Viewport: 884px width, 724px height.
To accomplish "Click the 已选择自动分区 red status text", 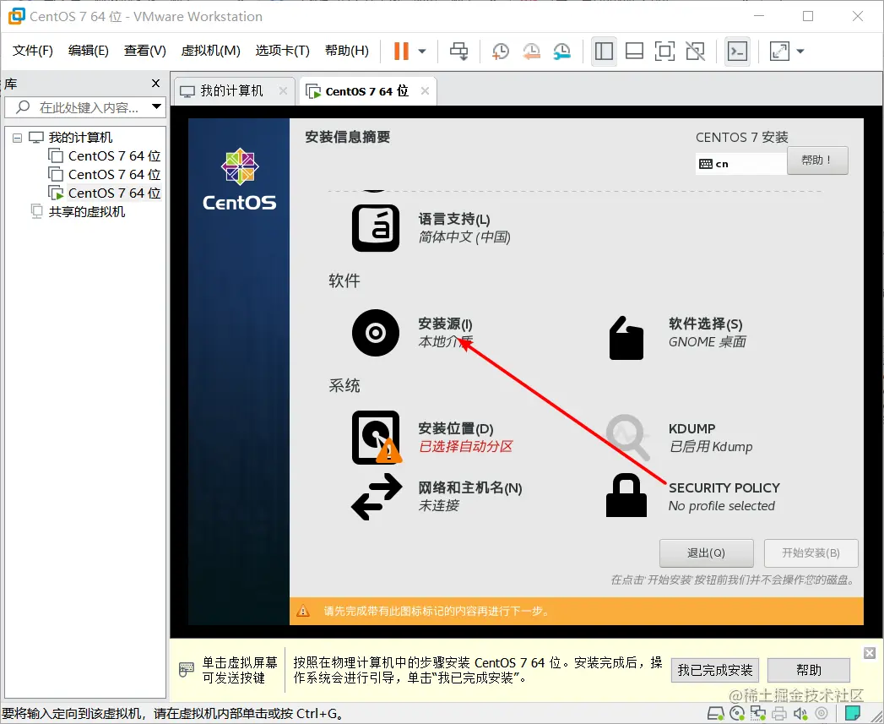I will pos(466,446).
